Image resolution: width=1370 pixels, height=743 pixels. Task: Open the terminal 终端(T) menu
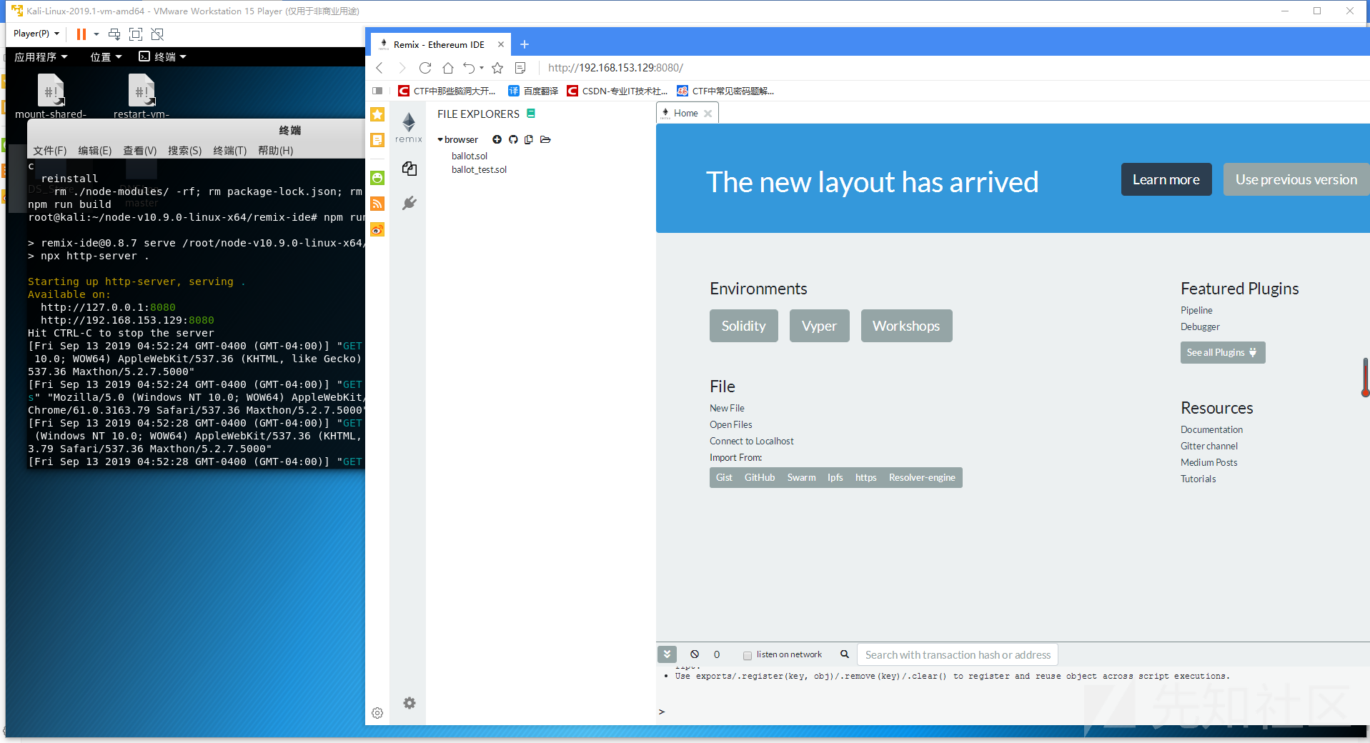(230, 151)
